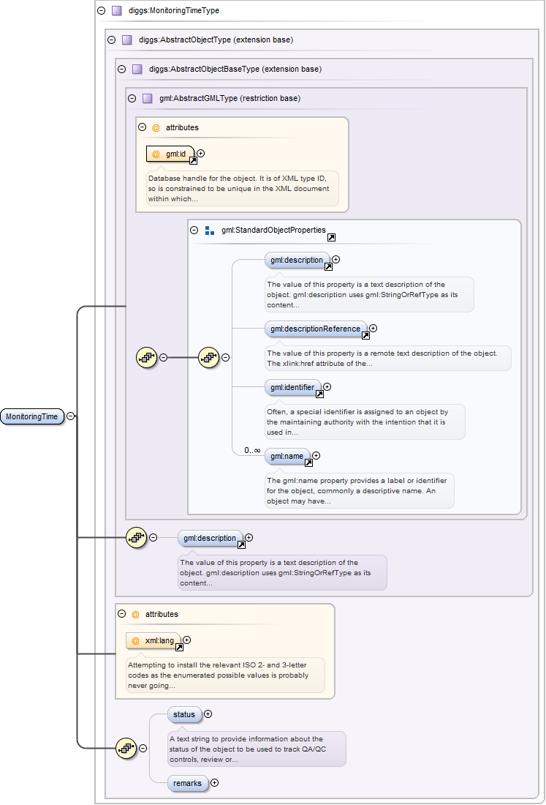
Task: Click the link arrow icon on gml:id
Action: click(x=193, y=161)
